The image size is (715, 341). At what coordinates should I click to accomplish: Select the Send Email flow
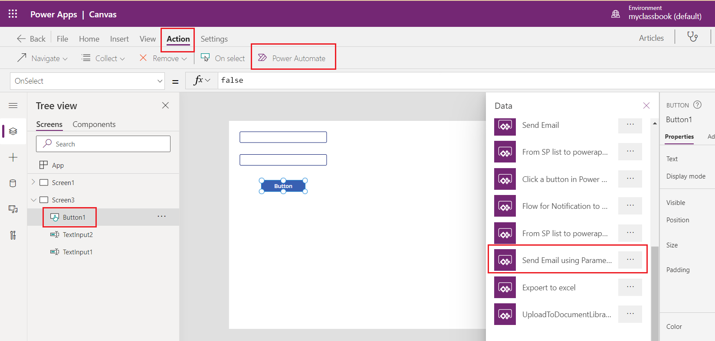click(x=541, y=125)
